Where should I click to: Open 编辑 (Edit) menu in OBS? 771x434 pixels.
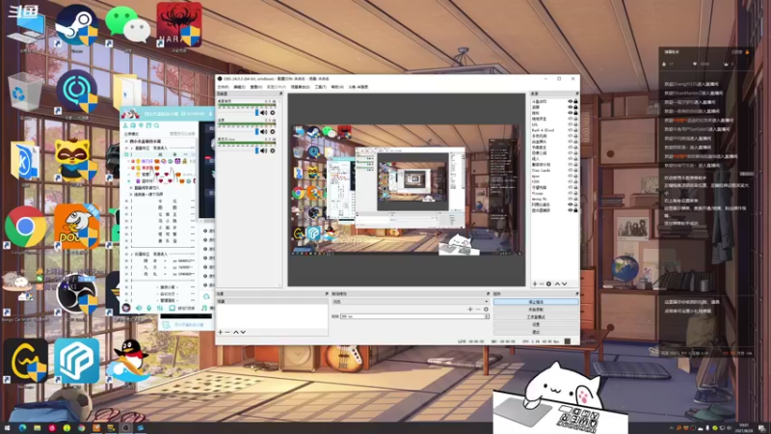click(239, 87)
